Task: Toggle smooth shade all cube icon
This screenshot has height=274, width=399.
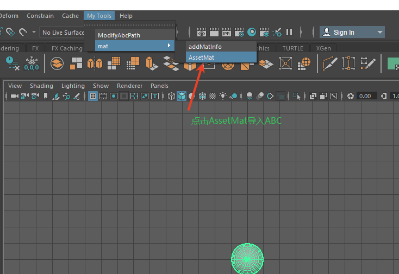Action: [x=182, y=96]
